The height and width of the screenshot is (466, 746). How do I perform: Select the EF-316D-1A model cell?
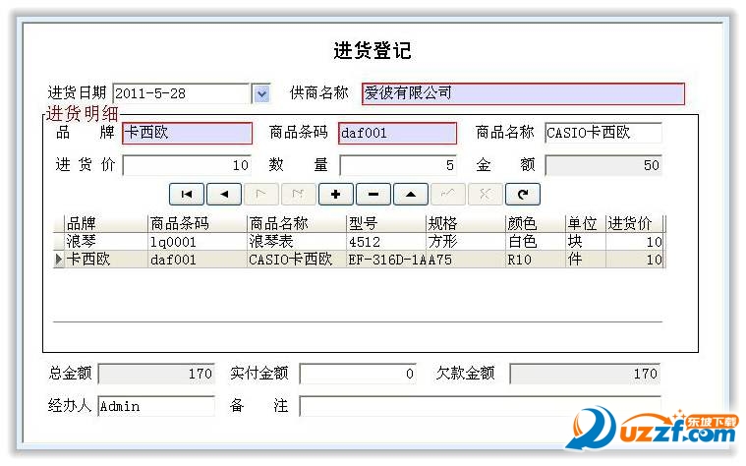[x=386, y=259]
